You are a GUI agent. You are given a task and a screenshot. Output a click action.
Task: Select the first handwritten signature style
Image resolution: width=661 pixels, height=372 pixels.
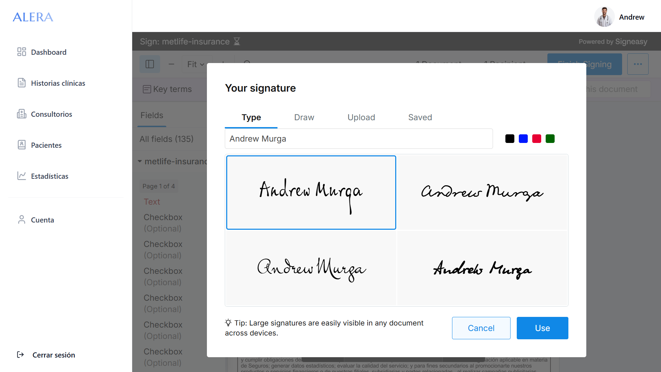311,193
